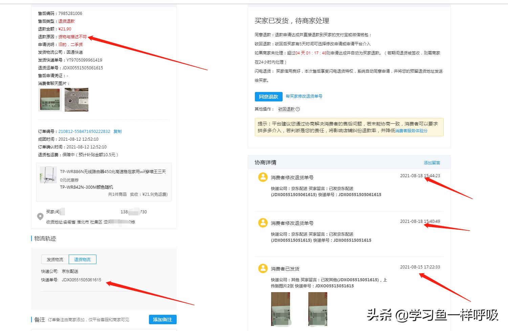Click the avatar icon of the first 消费者修改退货单号 entry

(x=263, y=177)
